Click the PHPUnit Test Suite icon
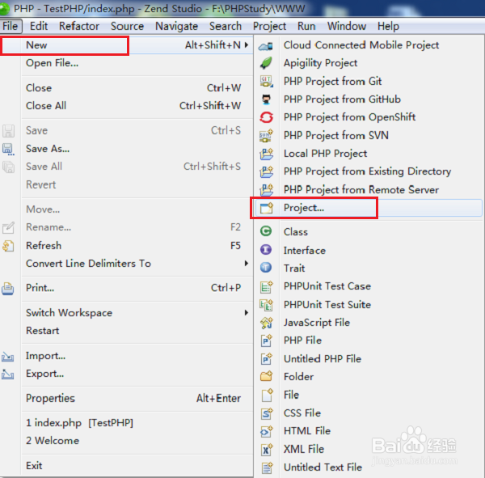485x478 pixels. [266, 305]
